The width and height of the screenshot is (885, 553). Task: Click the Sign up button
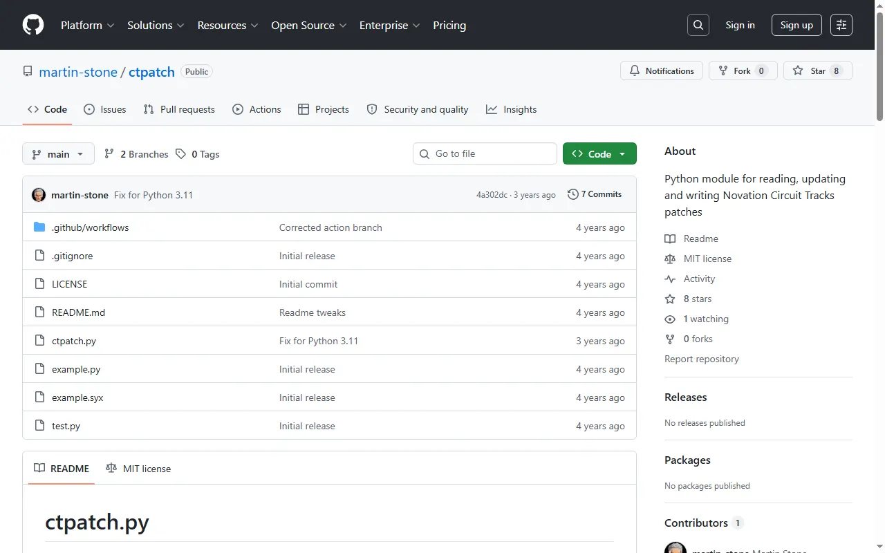click(x=796, y=25)
